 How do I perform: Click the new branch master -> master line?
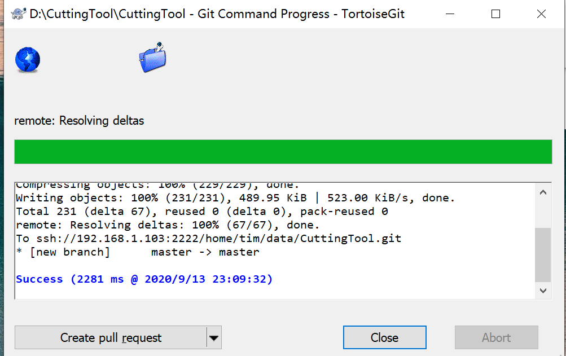click(138, 252)
